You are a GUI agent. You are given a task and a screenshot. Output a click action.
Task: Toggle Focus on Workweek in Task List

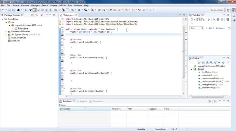coord(209,19)
